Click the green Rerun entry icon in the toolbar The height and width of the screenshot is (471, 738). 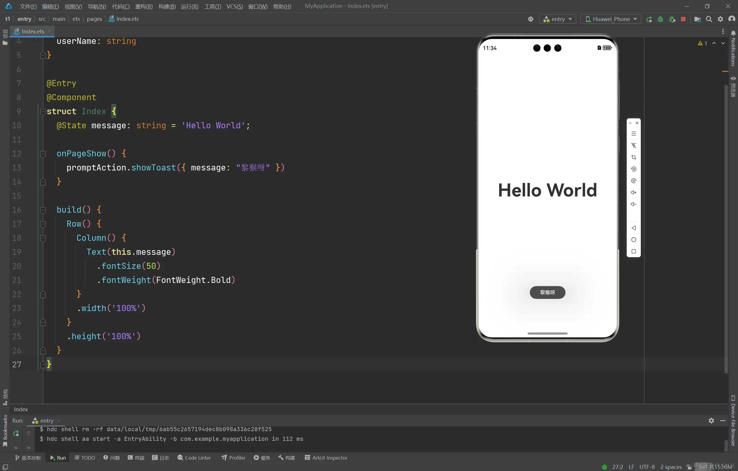[649, 19]
